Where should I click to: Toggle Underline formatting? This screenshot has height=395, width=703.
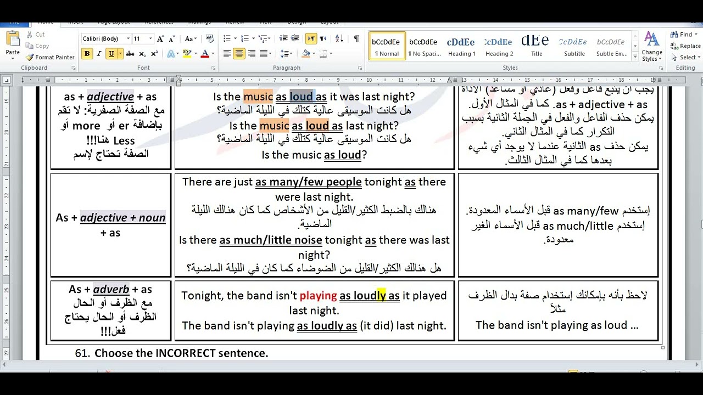tap(111, 54)
